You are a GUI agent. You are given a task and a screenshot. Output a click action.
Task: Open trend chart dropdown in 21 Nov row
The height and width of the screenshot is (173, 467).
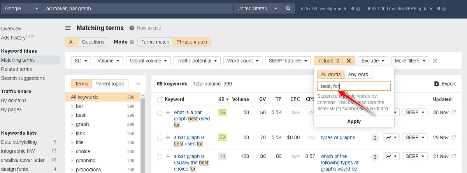392,156
